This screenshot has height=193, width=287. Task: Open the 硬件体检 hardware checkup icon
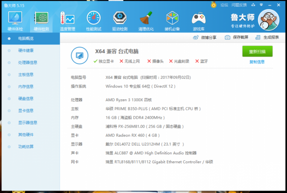[15, 18]
